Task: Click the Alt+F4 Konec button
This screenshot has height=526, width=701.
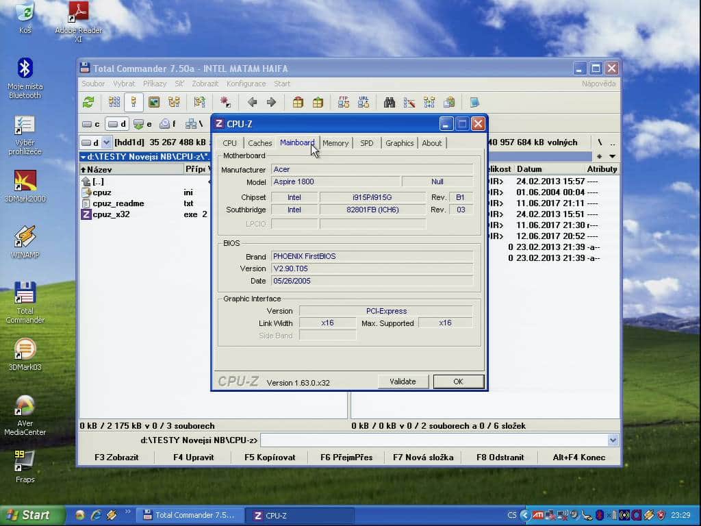Action: tap(579, 457)
